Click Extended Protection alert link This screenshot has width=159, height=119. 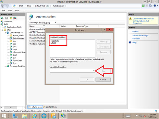[x=143, y=21]
